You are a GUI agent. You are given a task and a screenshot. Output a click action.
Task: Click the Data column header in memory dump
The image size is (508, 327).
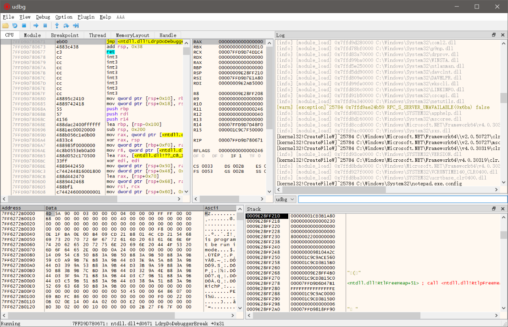(x=124, y=208)
